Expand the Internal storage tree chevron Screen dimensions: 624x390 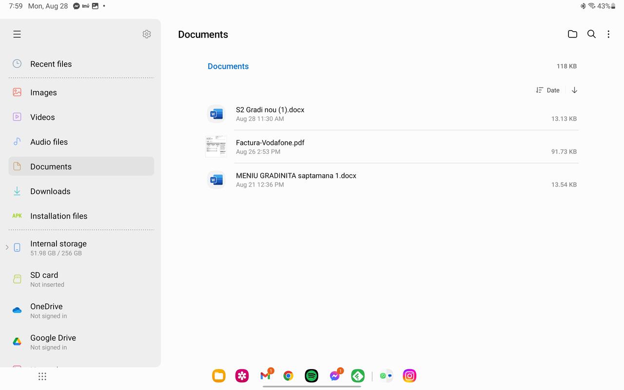tap(7, 247)
